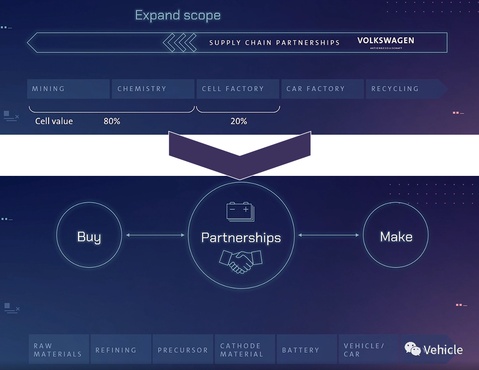The height and width of the screenshot is (370, 479).
Task: Select the Buy circle
Action: [x=89, y=235]
